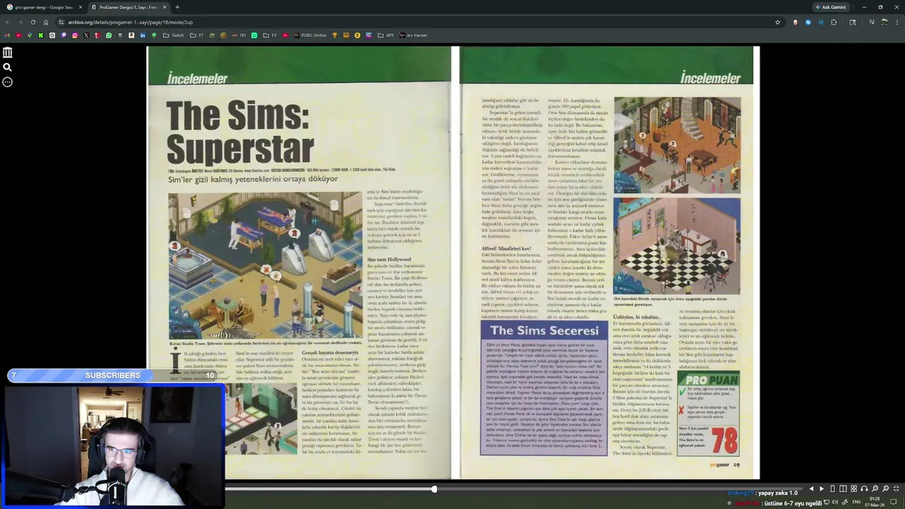The height and width of the screenshot is (509, 905).
Task: View site information icon in address bar
Action: [62, 22]
